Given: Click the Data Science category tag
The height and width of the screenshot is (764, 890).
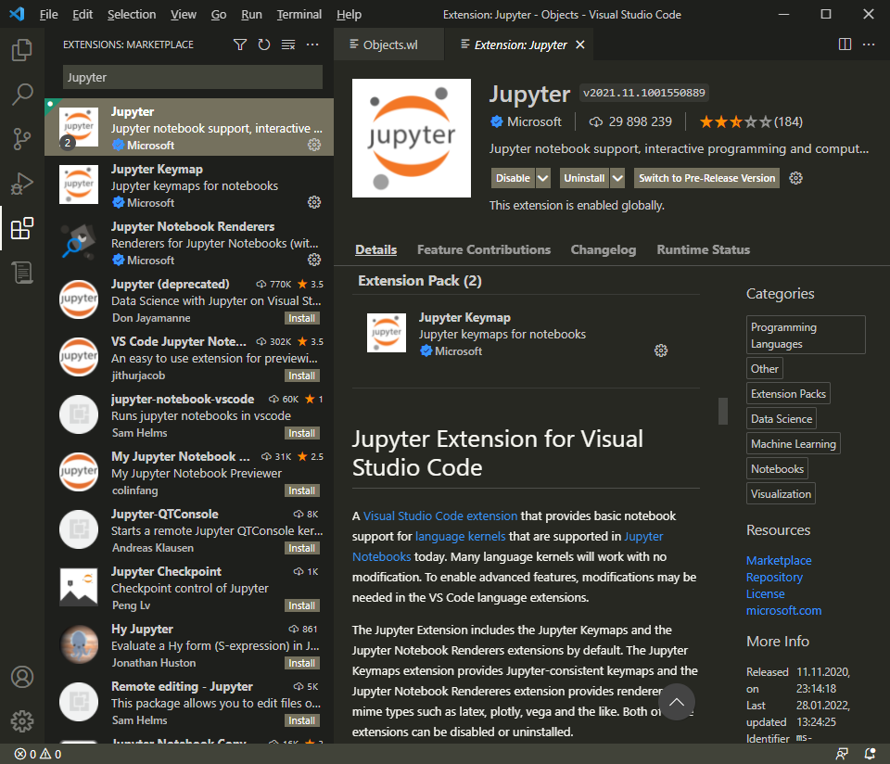Looking at the screenshot, I should click(x=782, y=418).
